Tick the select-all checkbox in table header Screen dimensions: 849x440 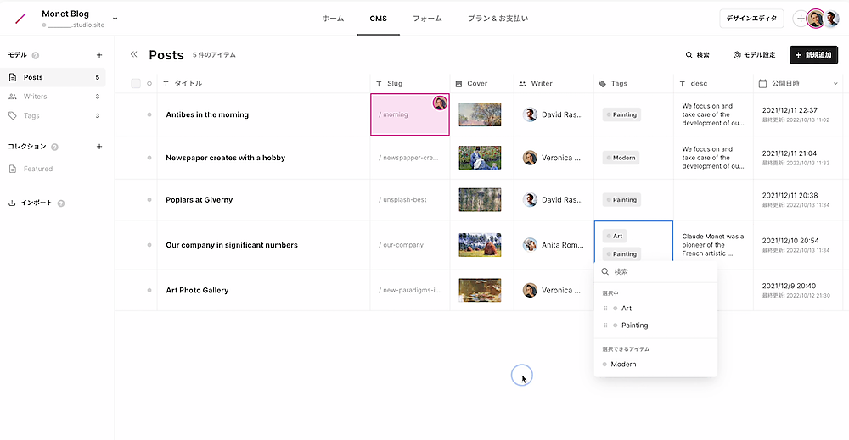(136, 83)
